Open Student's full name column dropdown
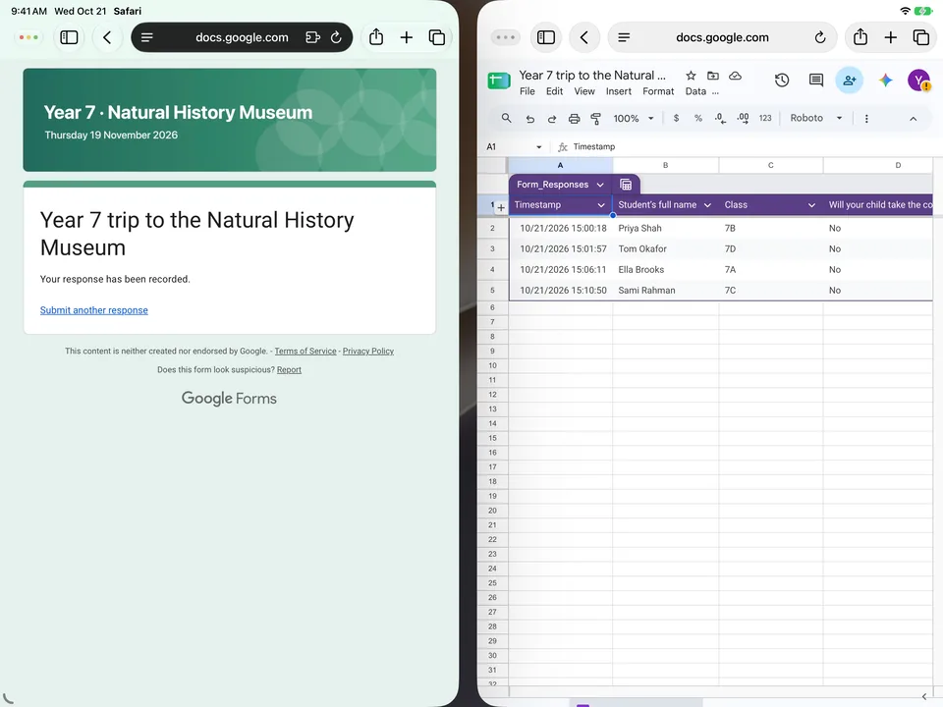The width and height of the screenshot is (943, 707). pyautogui.click(x=707, y=205)
